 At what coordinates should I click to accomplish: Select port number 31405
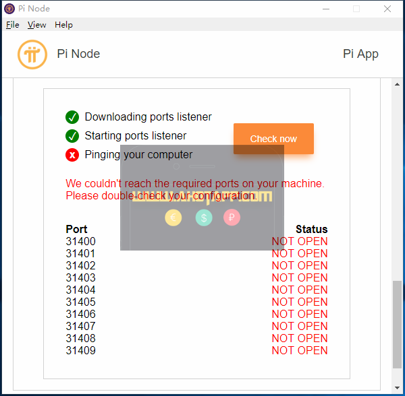click(x=80, y=302)
